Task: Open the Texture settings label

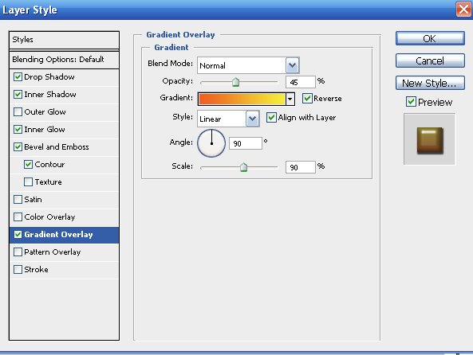Action: (x=48, y=181)
